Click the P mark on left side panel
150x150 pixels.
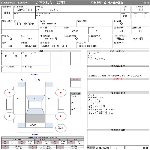[18, 99]
